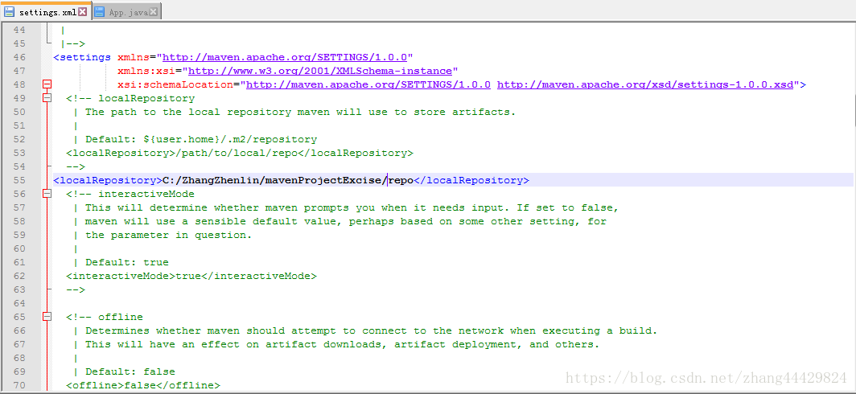This screenshot has width=856, height=394.
Task: Open the w3.org XMLSchema-instance link
Action: (320, 71)
